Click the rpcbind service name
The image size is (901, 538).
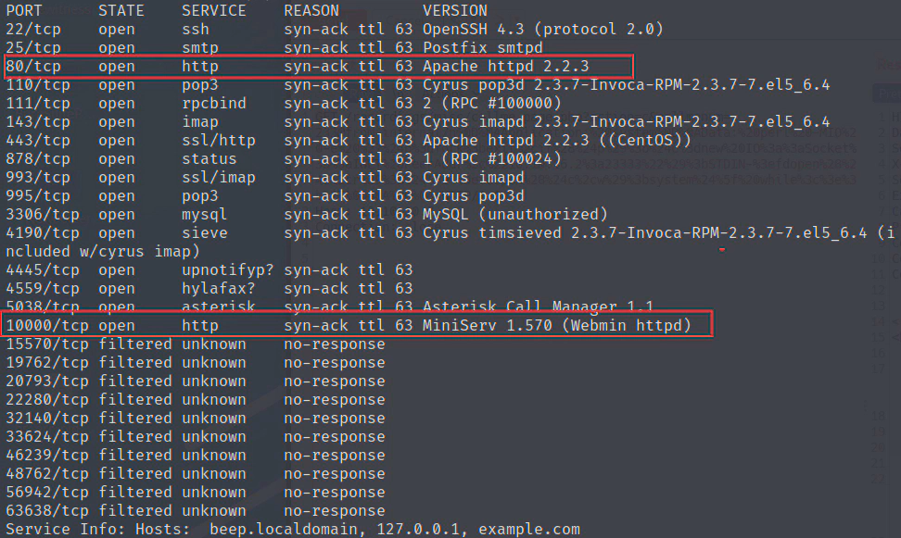pos(214,104)
